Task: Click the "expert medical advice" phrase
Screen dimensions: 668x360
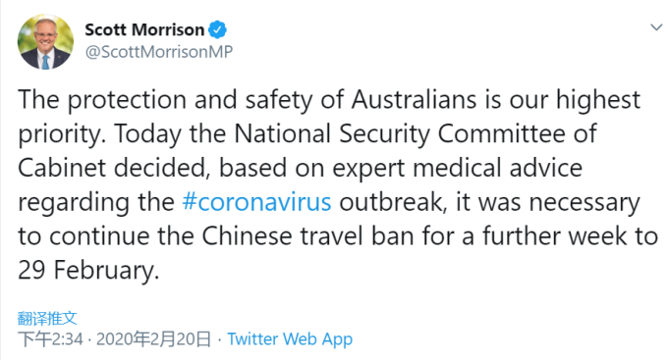Action: tap(457, 168)
